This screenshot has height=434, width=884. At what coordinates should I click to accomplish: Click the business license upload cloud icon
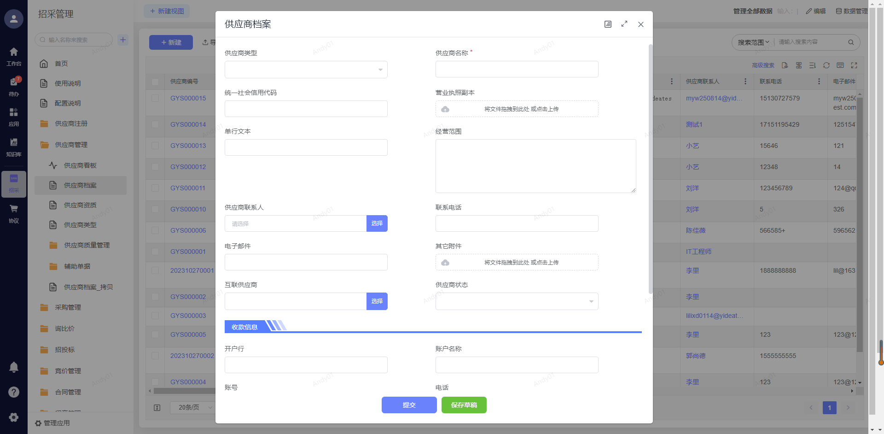[x=445, y=109]
